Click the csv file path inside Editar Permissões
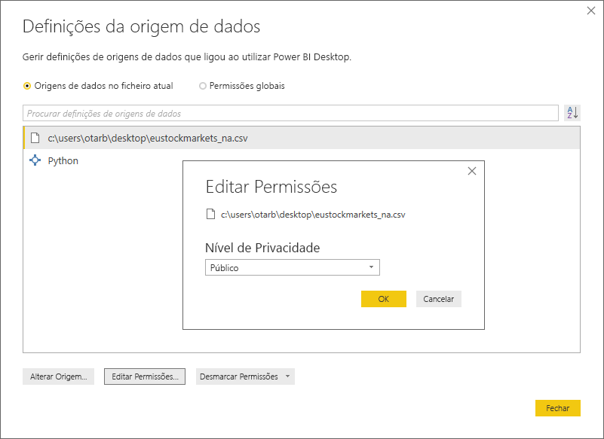The width and height of the screenshot is (604, 439). pyautogui.click(x=313, y=214)
